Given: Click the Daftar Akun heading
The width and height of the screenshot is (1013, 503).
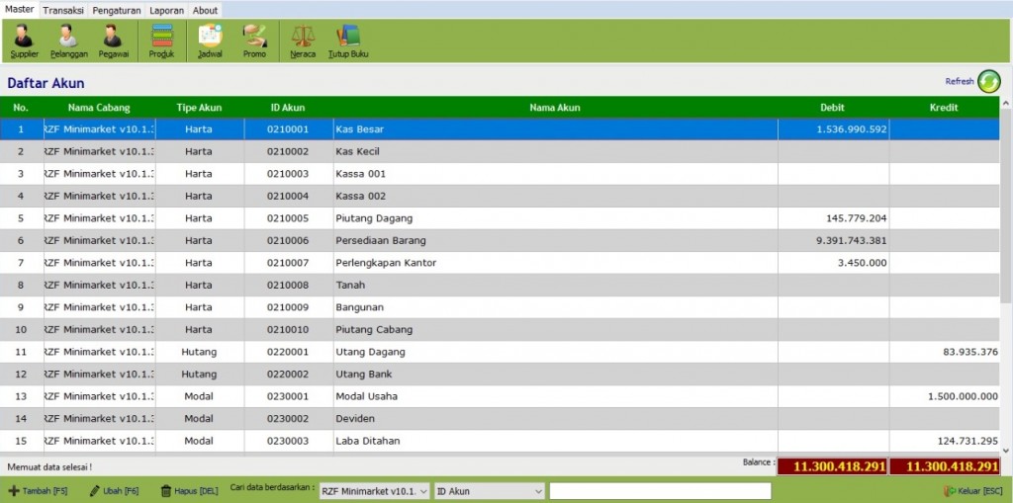Looking at the screenshot, I should (x=46, y=83).
